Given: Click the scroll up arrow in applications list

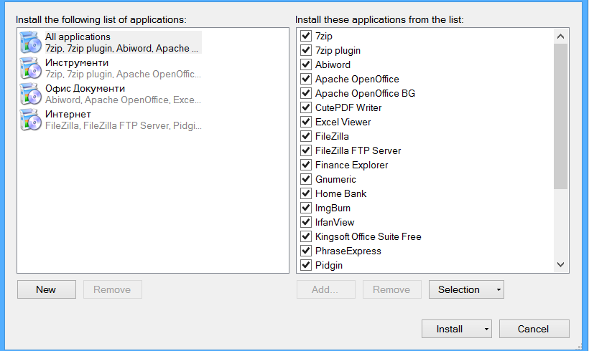Looking at the screenshot, I should click(560, 37).
